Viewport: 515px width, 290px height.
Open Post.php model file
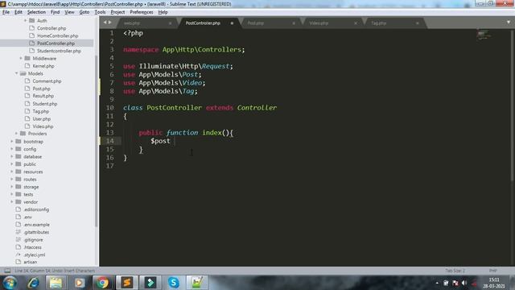coord(41,89)
